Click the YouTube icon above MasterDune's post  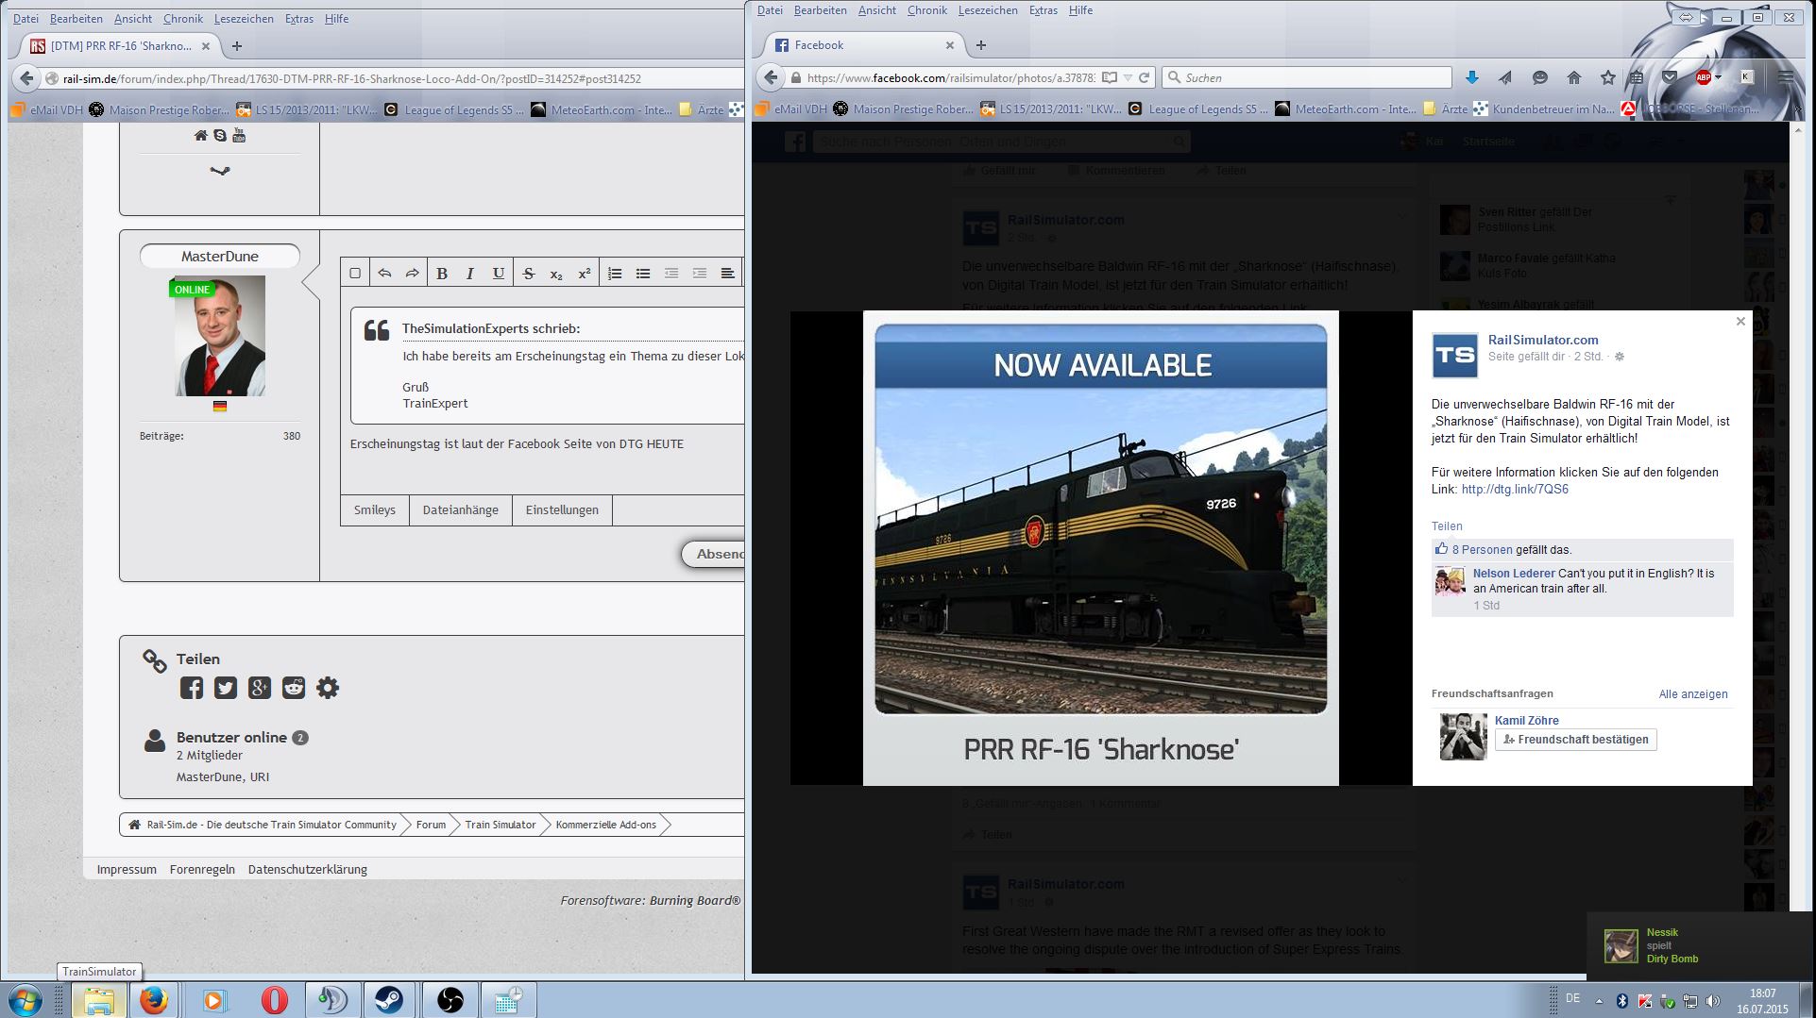click(239, 136)
